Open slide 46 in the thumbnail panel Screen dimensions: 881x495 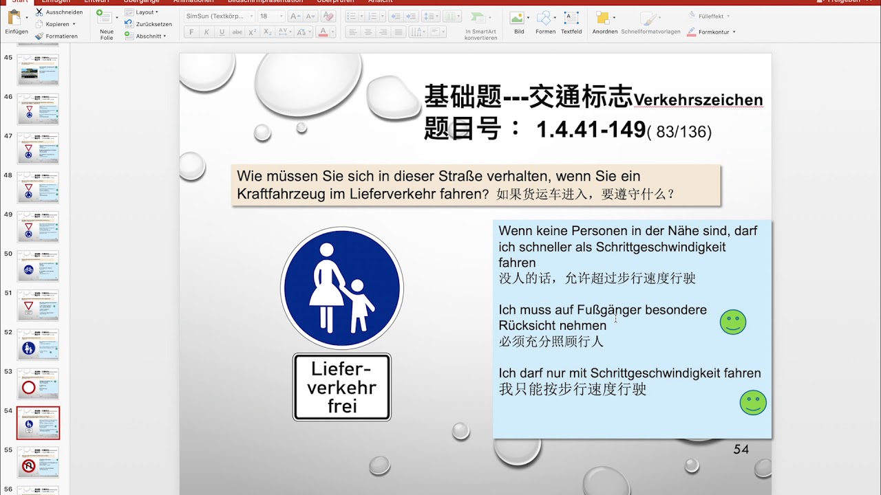(38, 109)
